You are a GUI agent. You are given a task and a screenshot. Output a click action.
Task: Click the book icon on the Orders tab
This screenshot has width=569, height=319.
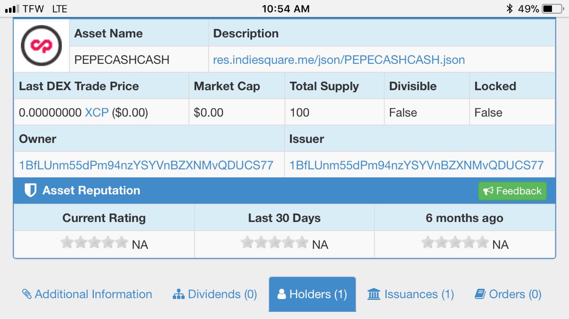coord(480,294)
